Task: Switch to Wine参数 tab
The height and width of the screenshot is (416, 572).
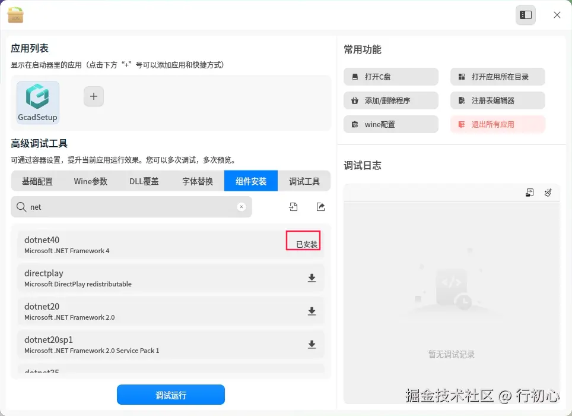Action: (90, 181)
